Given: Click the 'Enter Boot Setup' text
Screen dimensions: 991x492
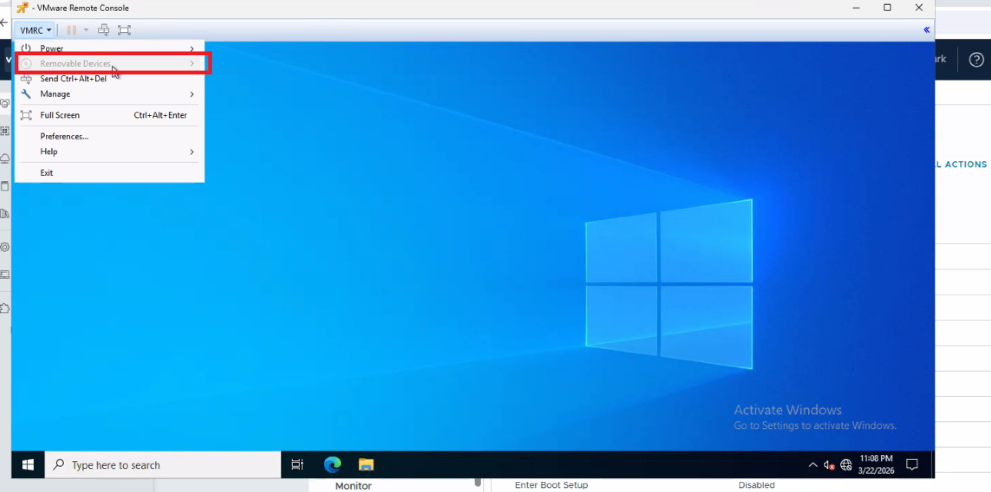Looking at the screenshot, I should coord(552,485).
